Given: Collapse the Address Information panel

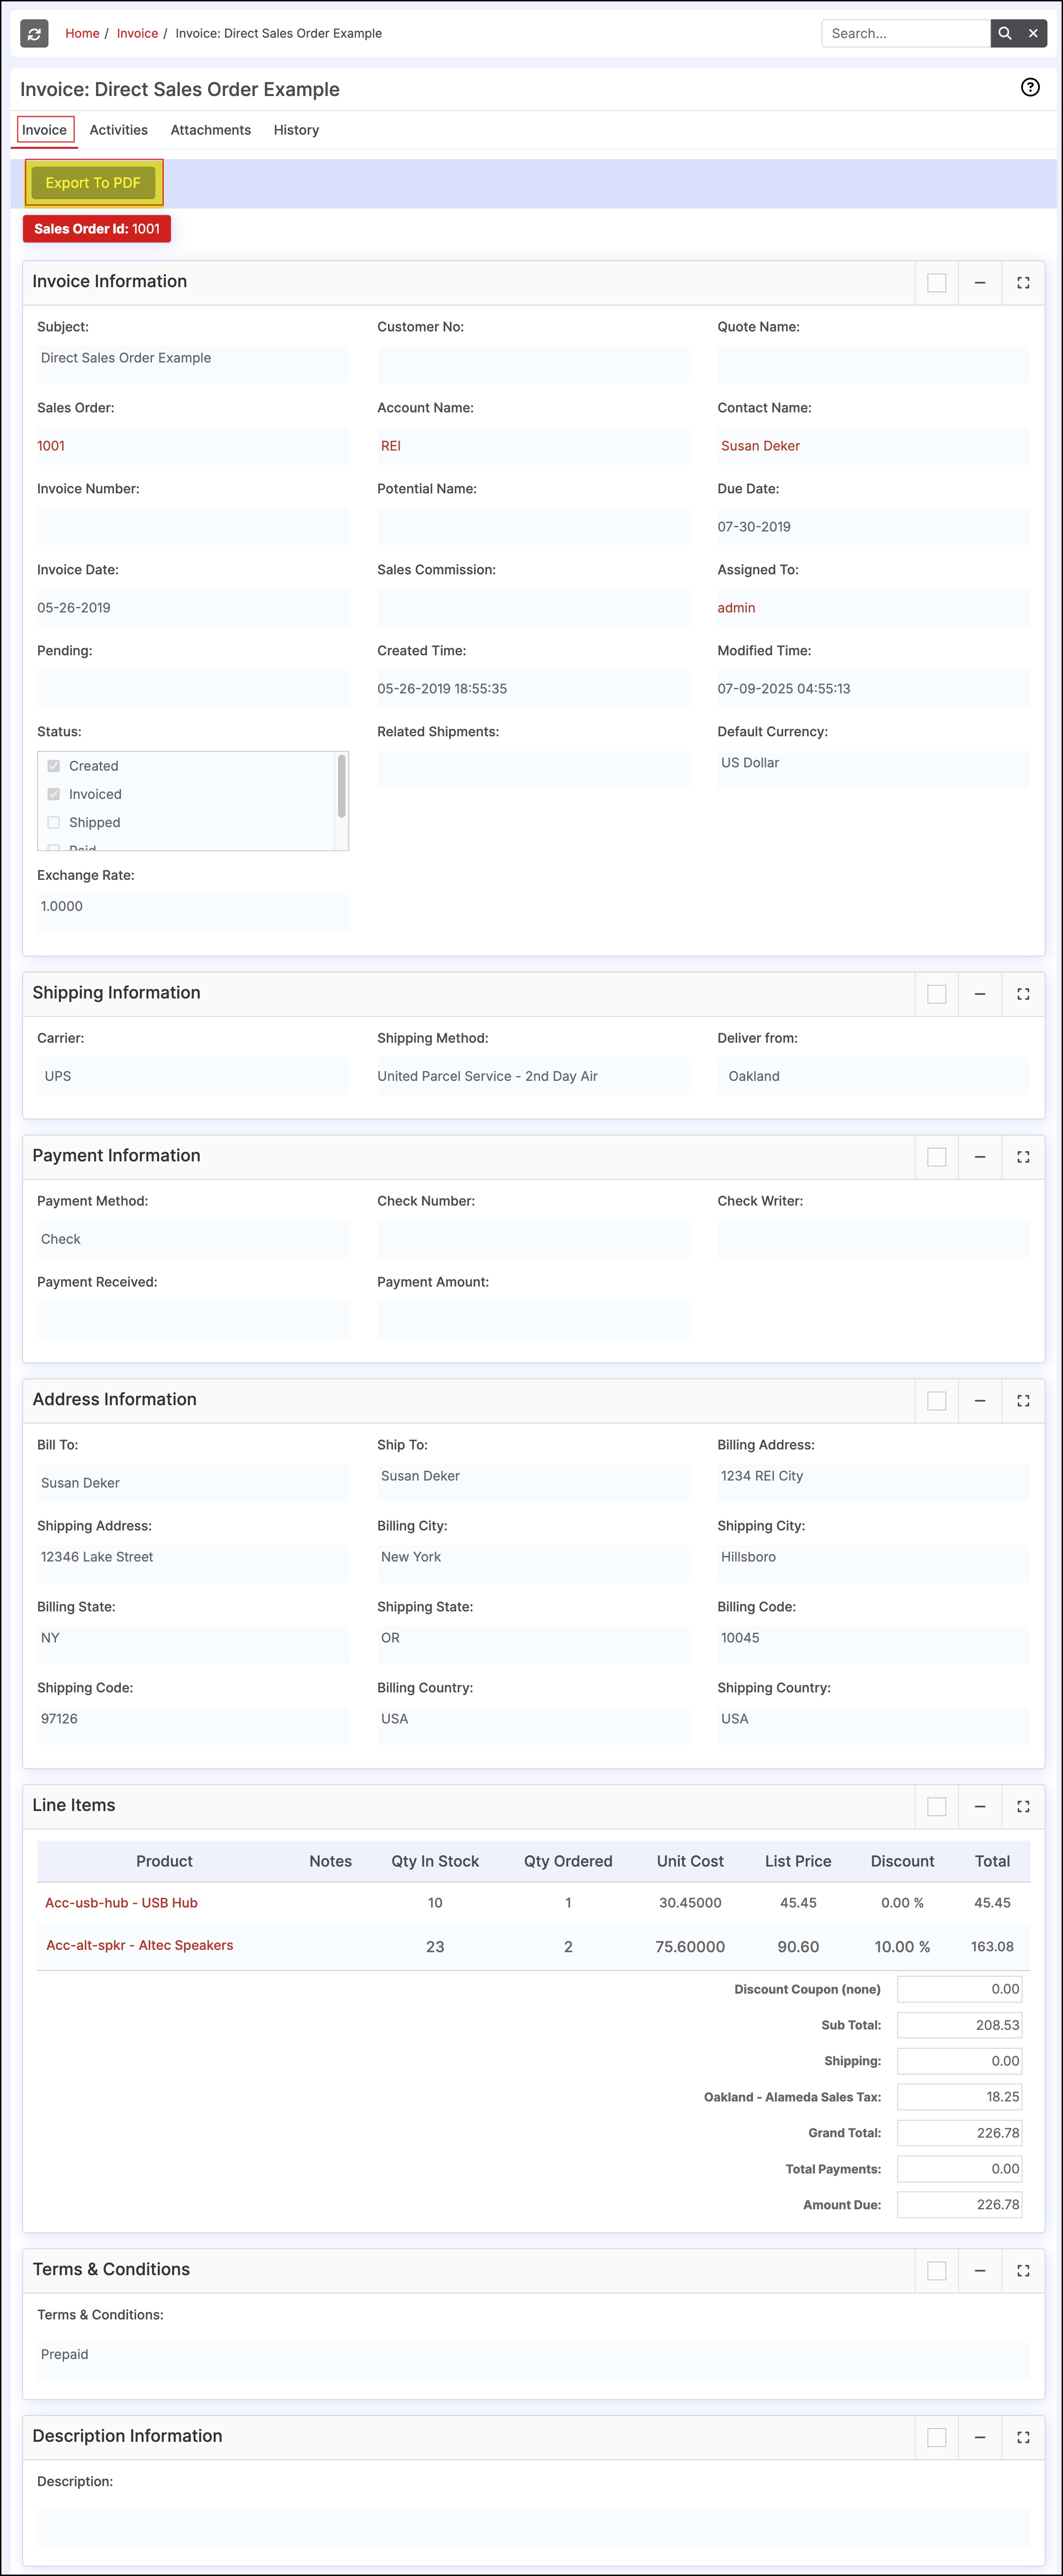Looking at the screenshot, I should pos(979,1401).
